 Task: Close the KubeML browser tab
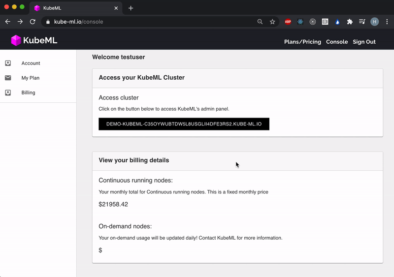click(x=116, y=8)
